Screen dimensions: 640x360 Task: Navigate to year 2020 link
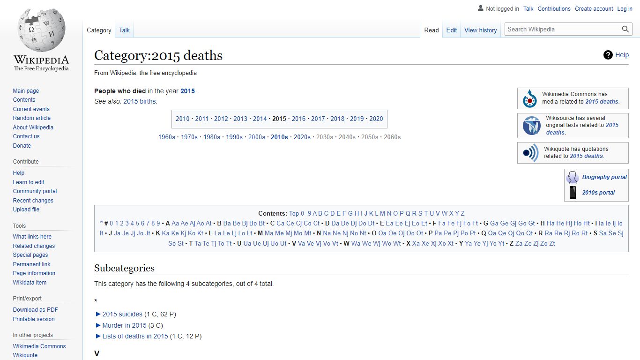376,119
